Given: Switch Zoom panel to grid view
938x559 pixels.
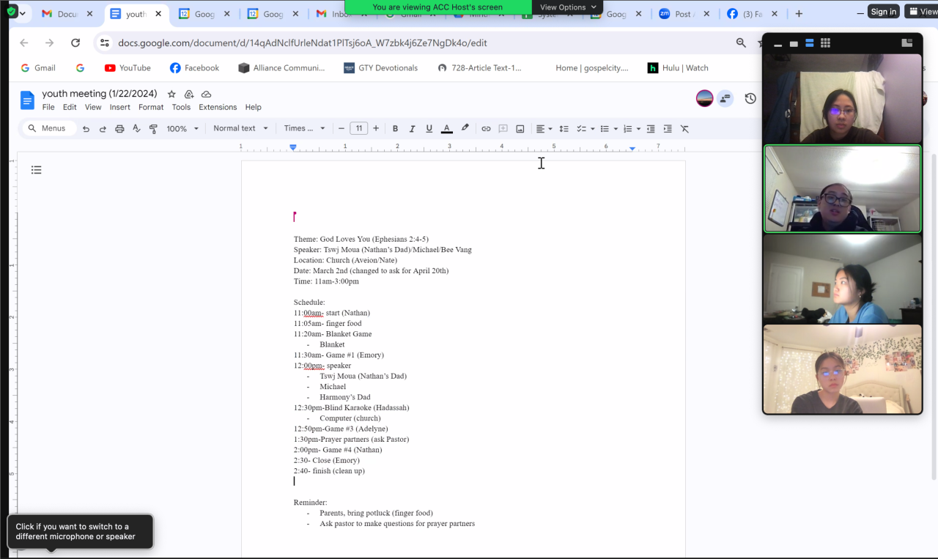Looking at the screenshot, I should [825, 43].
